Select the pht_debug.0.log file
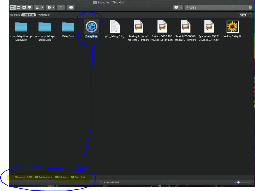255x191 pixels. (x=115, y=26)
